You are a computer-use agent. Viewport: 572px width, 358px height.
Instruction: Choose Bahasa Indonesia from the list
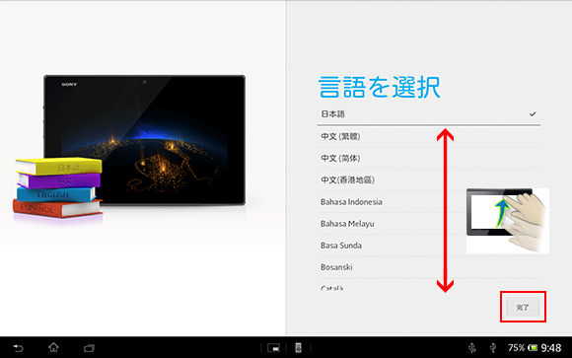[429, 202]
